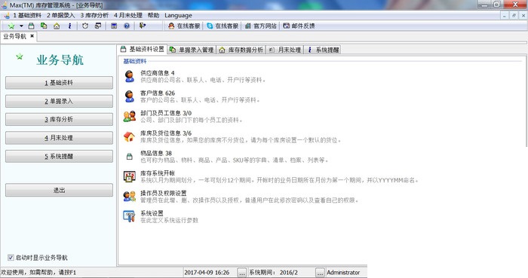The height and width of the screenshot is (278, 528).
Task: Click the green star navigation toolbar icon
Action: (x=11, y=26)
